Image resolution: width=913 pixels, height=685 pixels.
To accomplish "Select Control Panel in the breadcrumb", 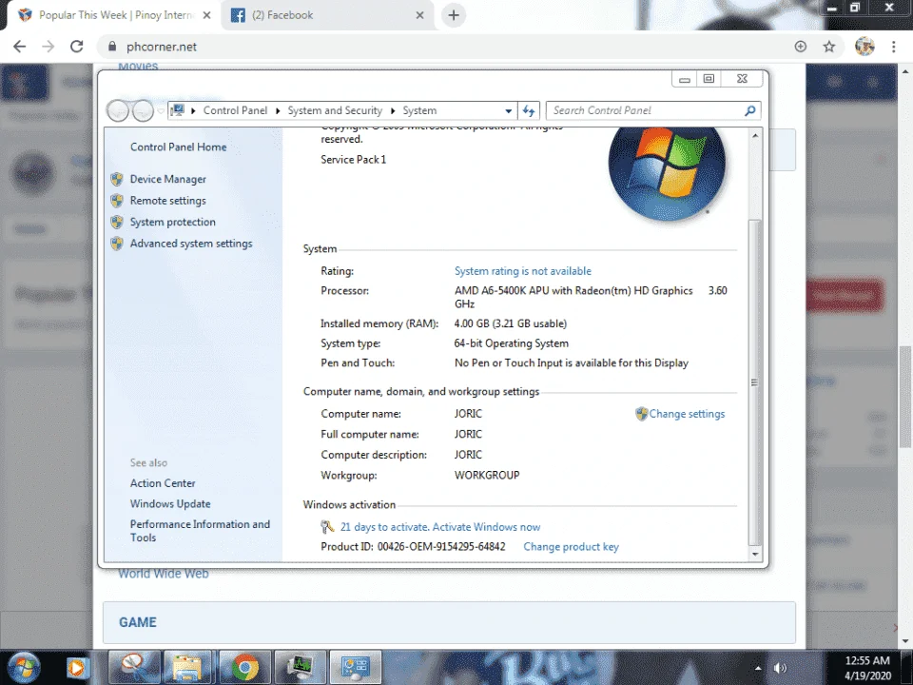I will (235, 110).
